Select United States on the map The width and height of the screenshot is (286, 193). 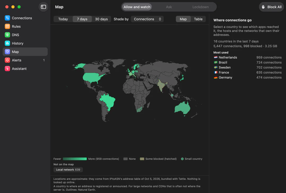coord(92,77)
